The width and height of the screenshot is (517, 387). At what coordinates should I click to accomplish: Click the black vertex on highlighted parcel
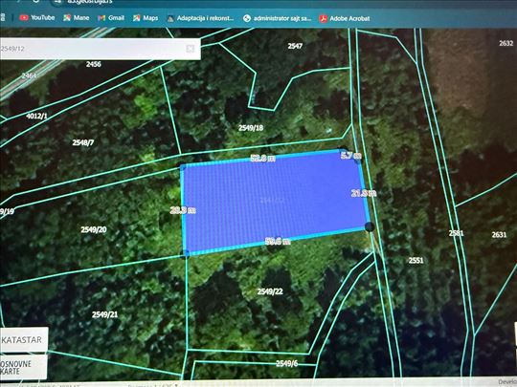(370, 226)
